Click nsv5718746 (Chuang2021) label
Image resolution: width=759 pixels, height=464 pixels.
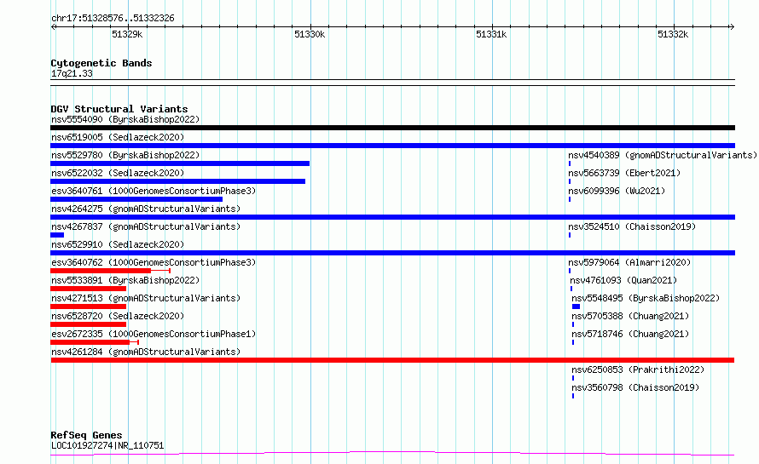point(630,334)
